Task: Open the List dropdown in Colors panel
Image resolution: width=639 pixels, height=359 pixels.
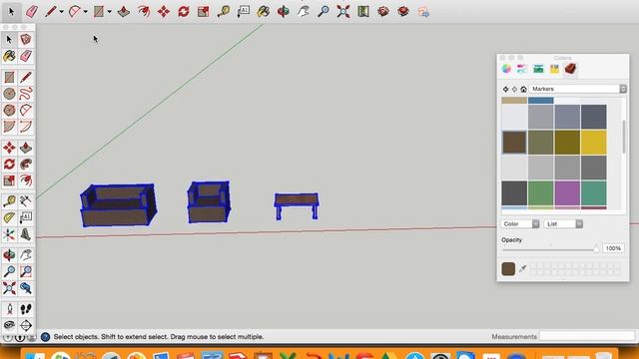Action: pyautogui.click(x=563, y=223)
